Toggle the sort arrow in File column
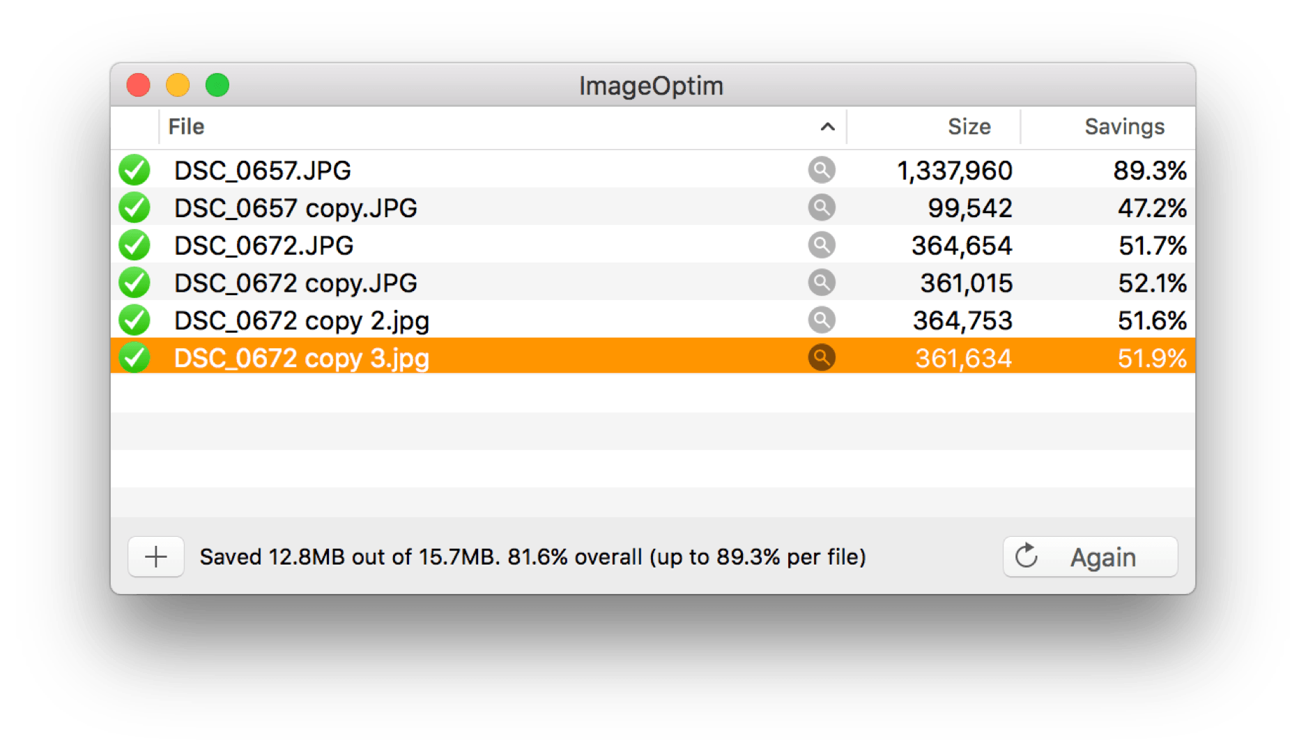This screenshot has height=752, width=1306. coord(827,127)
